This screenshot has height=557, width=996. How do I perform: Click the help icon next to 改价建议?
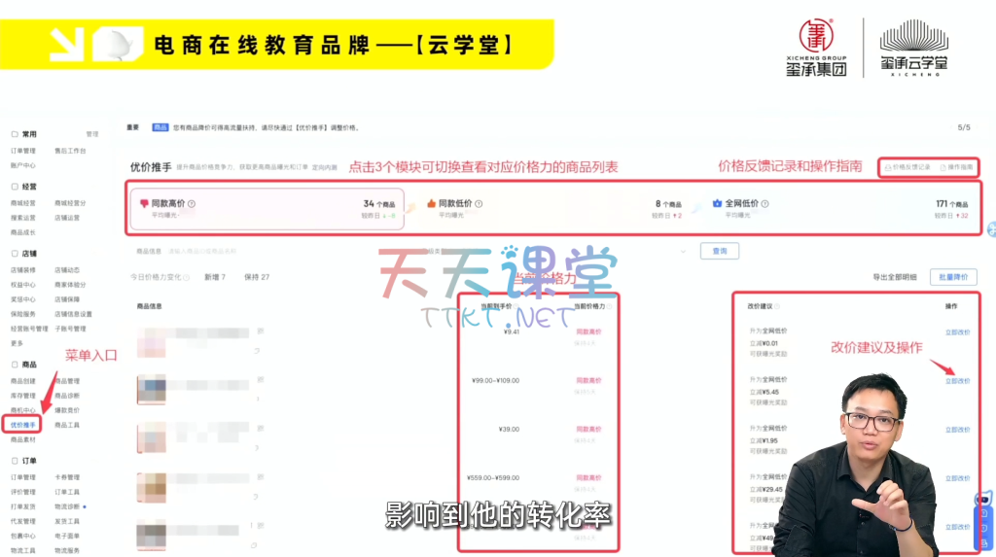coord(775,306)
